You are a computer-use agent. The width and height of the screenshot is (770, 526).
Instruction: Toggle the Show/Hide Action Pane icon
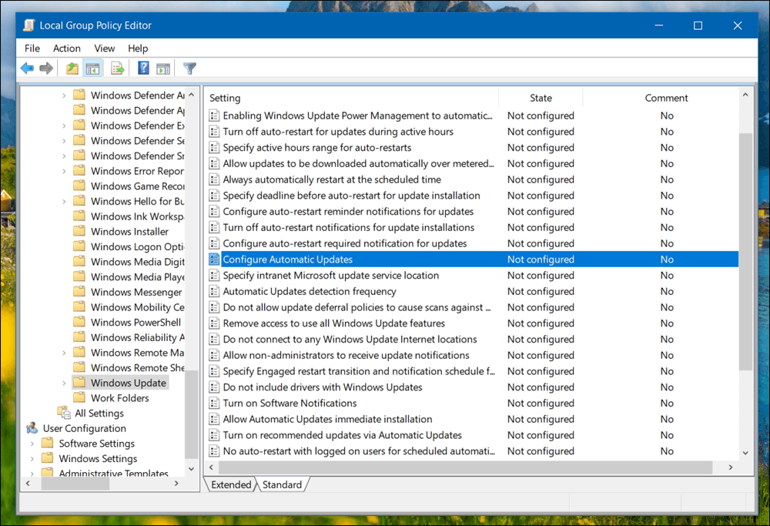pyautogui.click(x=163, y=69)
